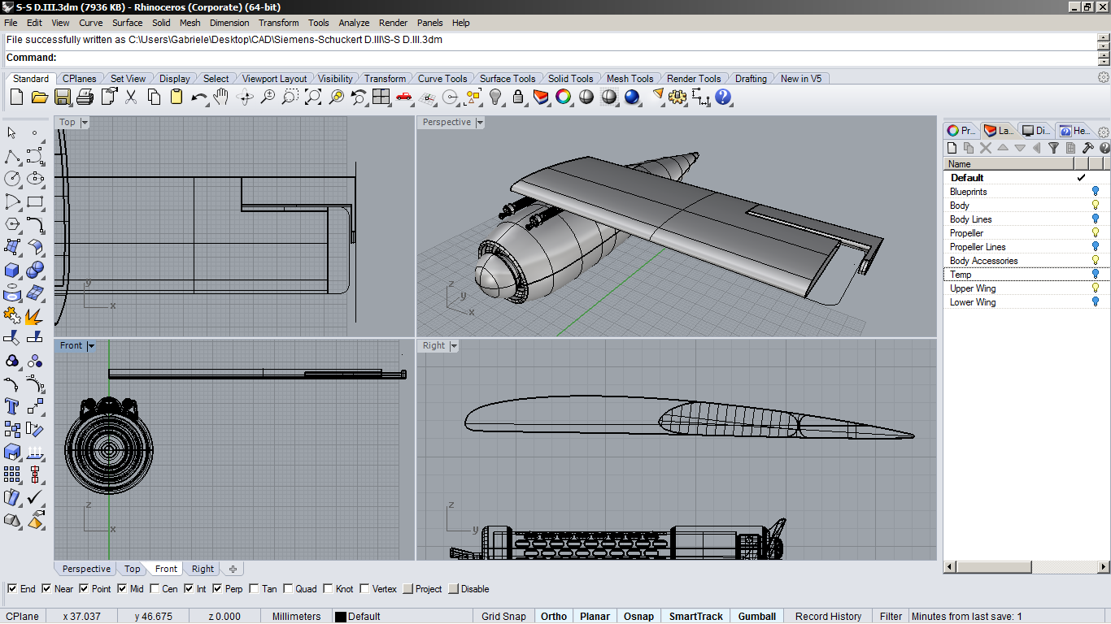This screenshot has width=1111, height=624.
Task: Click the Save file icon in toolbar
Action: click(62, 97)
